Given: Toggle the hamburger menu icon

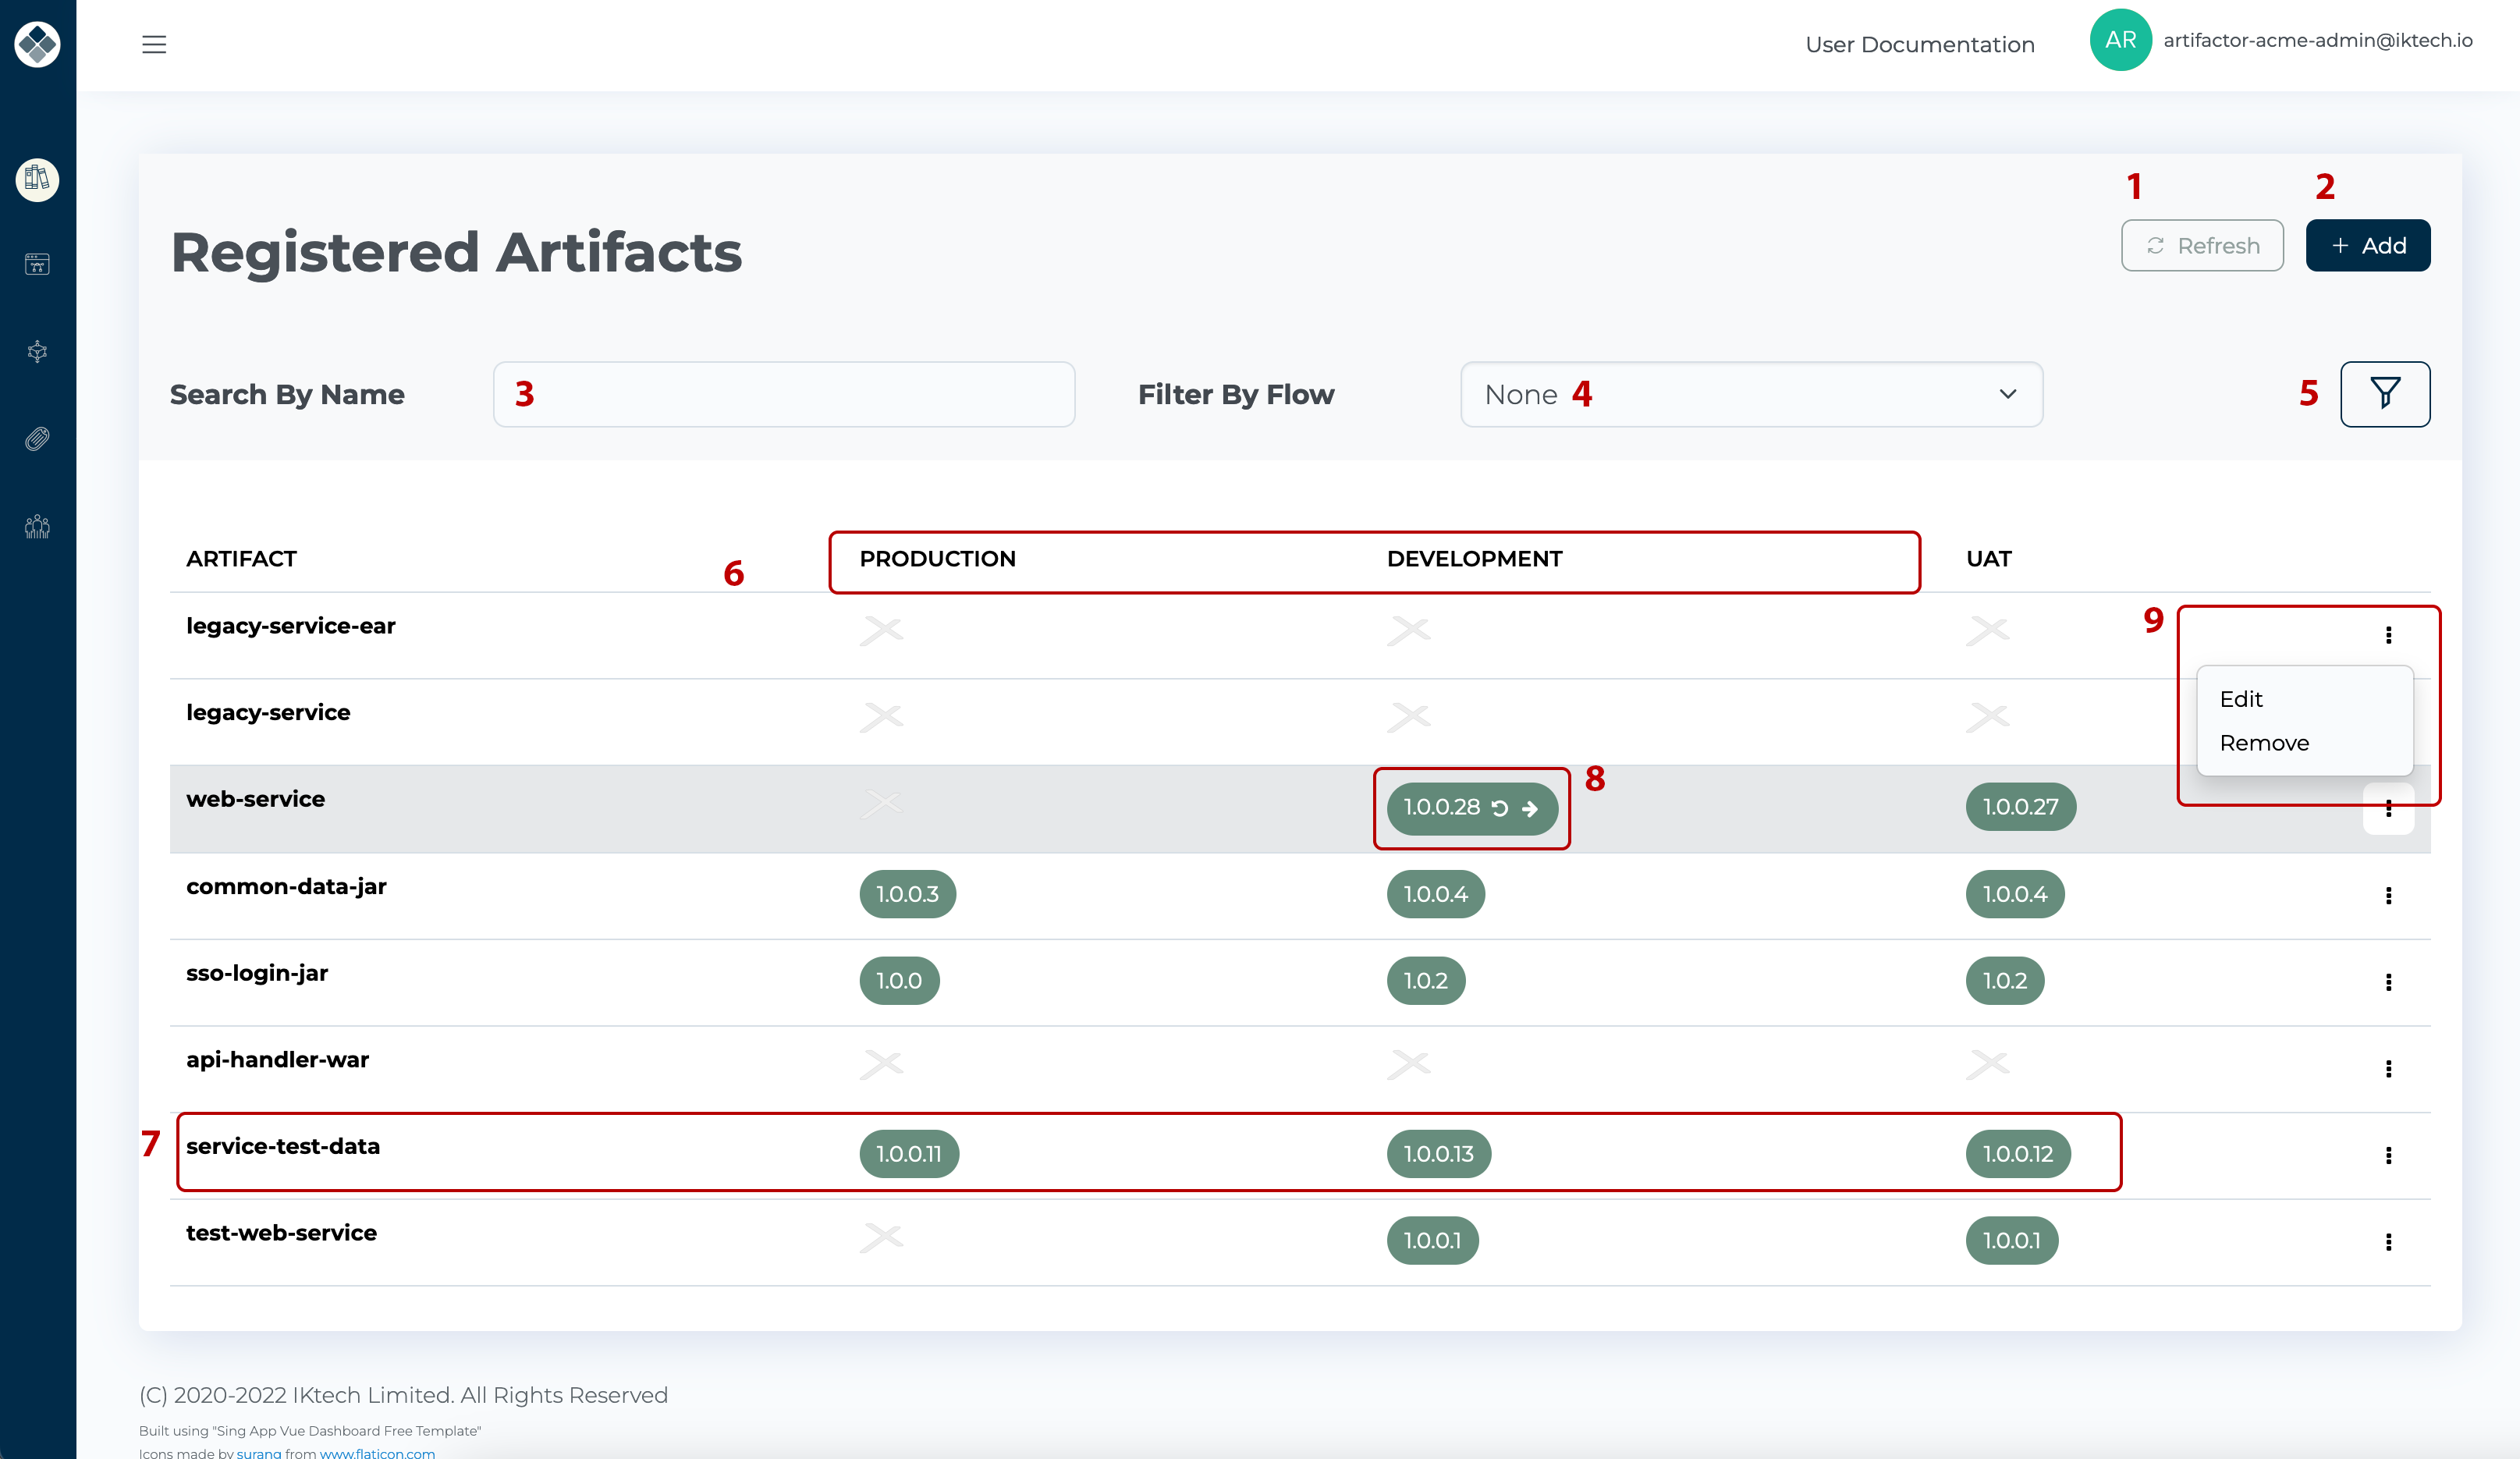Looking at the screenshot, I should [154, 44].
